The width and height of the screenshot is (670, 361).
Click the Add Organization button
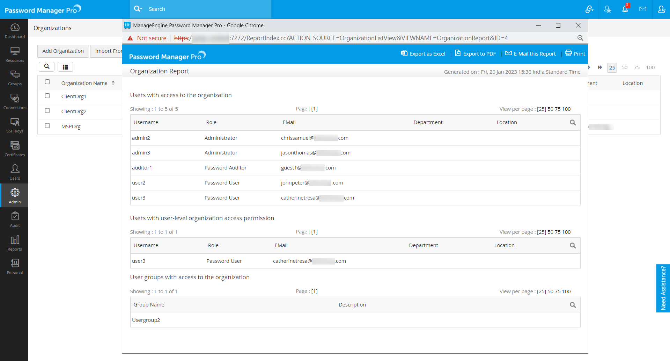(x=63, y=51)
